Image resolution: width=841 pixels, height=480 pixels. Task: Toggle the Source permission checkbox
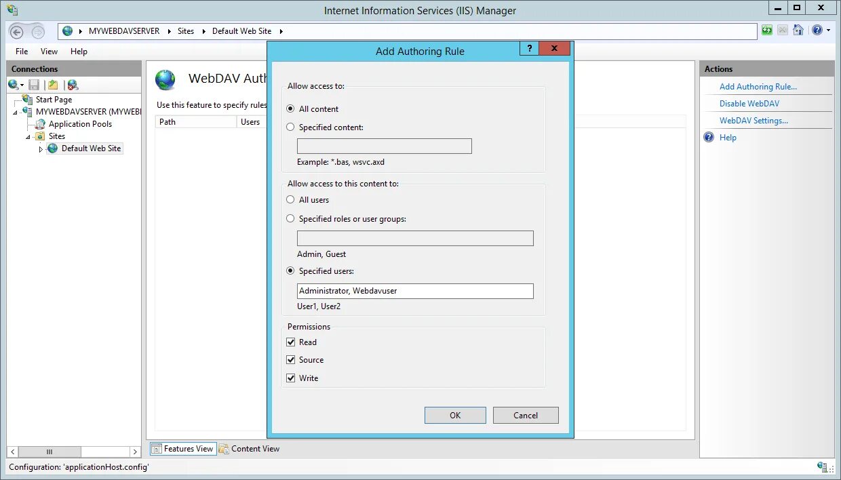291,360
